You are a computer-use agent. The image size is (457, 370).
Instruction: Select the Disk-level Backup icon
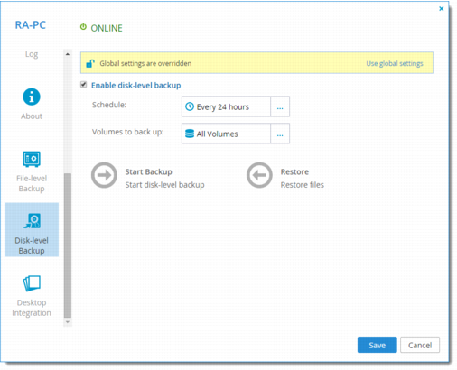coord(32,221)
